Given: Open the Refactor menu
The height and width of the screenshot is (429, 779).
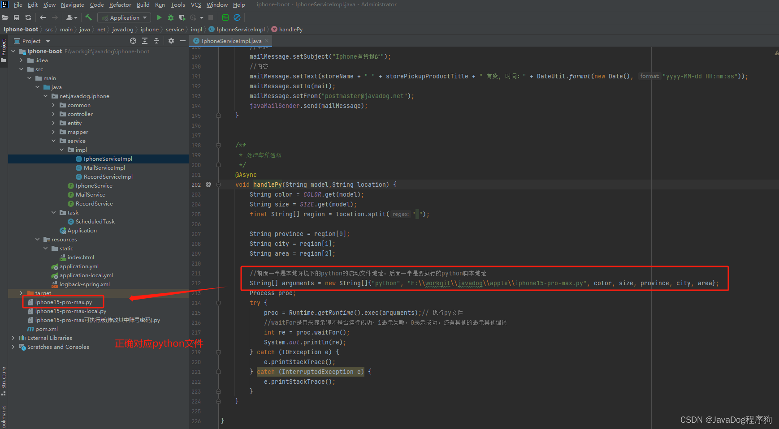Looking at the screenshot, I should 120,4.
